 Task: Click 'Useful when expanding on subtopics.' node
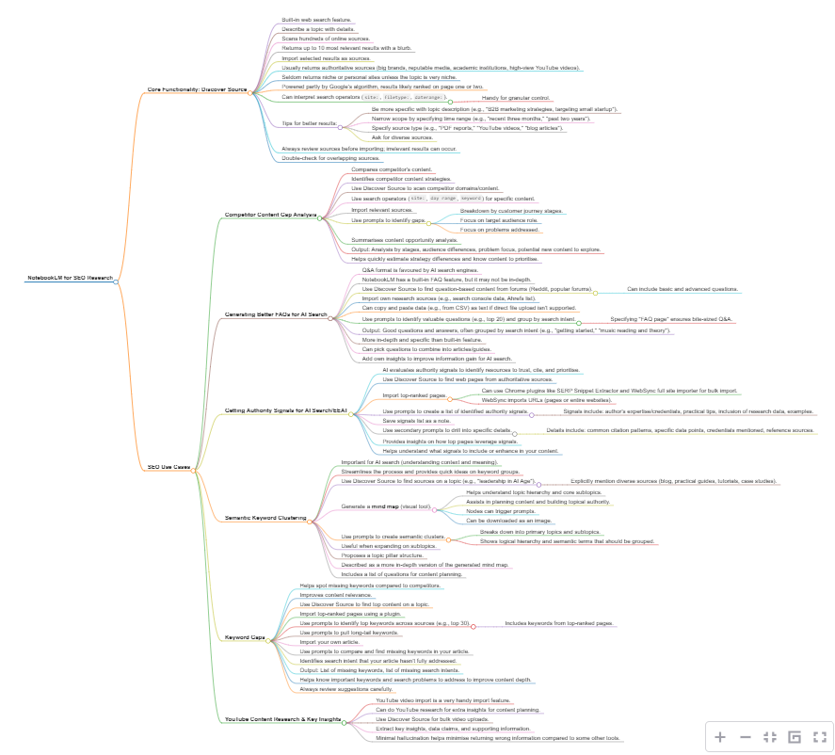coord(388,546)
